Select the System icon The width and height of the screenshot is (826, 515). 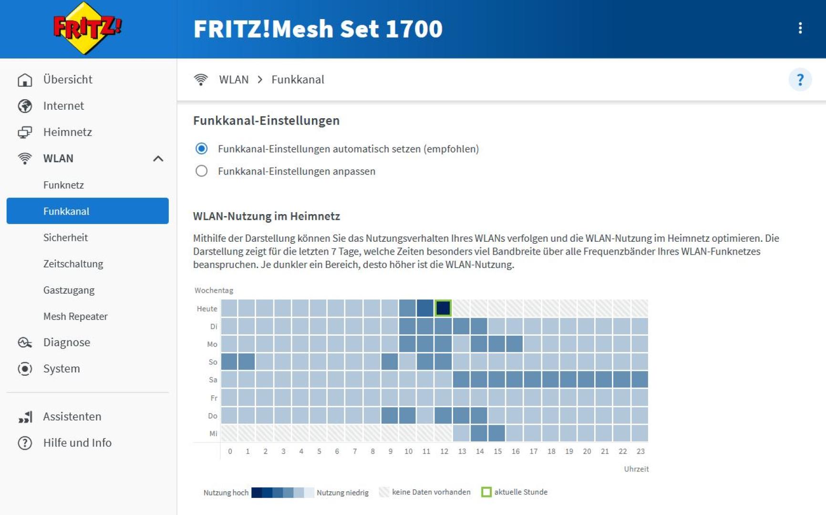[x=24, y=368]
